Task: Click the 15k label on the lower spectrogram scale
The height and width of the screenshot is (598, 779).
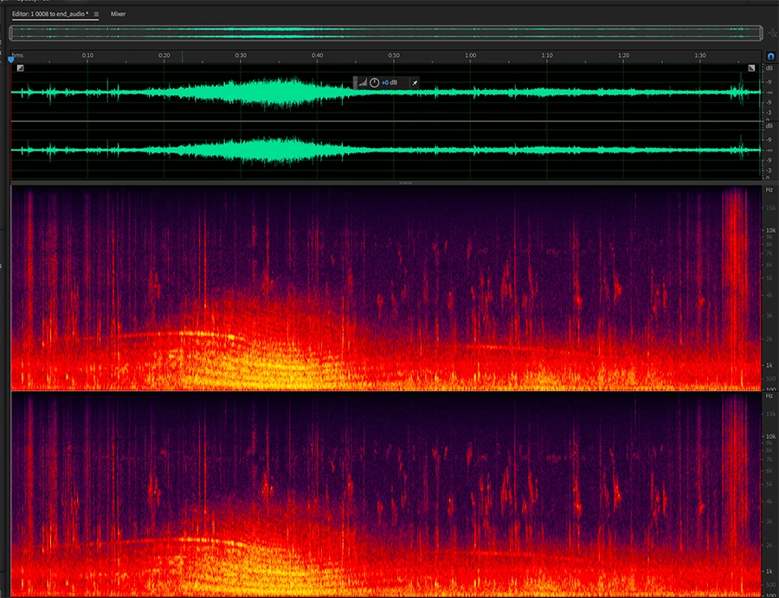Action: 769,414
